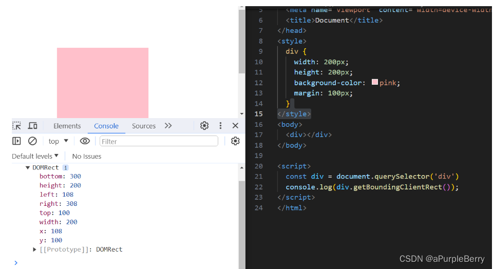Screen dimensions: 493x269
Task: Show more DevTools tabs chevron
Action: coord(168,126)
